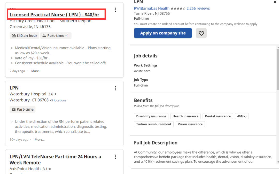The width and height of the screenshot is (279, 174).
Task: Click the Acute care work setting text
Action: coord(142,71)
